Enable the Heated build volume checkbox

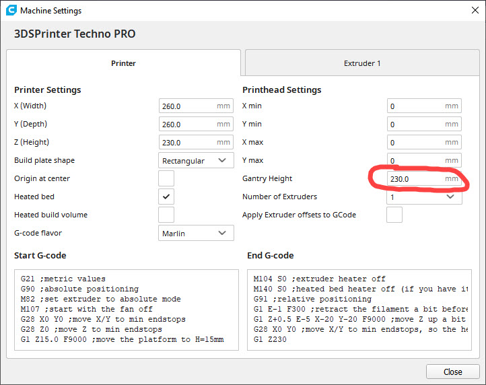166,215
